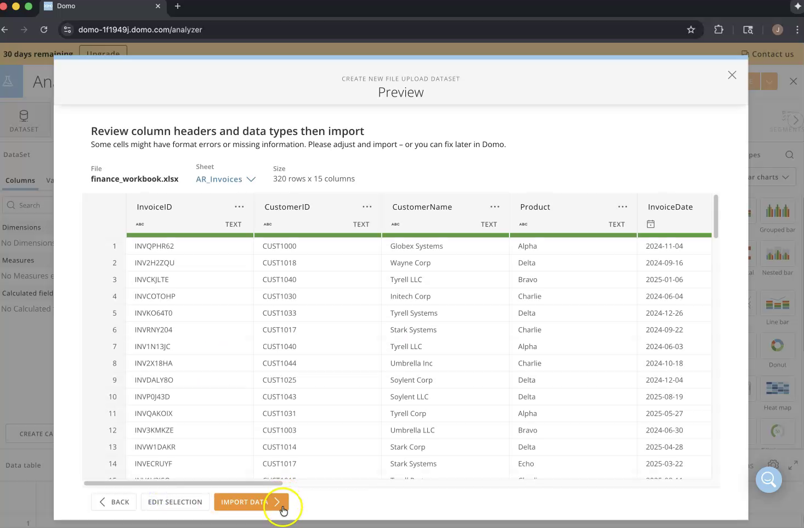This screenshot has height=528, width=804.
Task: Click cell CUST1044
Action: [279, 363]
